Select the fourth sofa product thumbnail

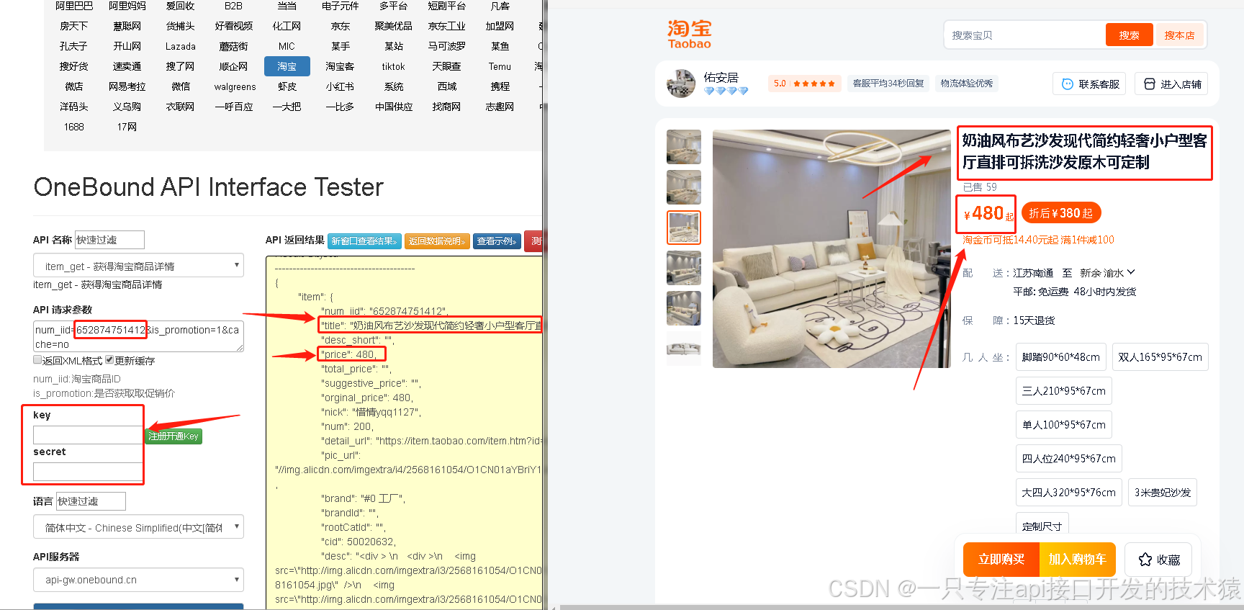pos(684,268)
